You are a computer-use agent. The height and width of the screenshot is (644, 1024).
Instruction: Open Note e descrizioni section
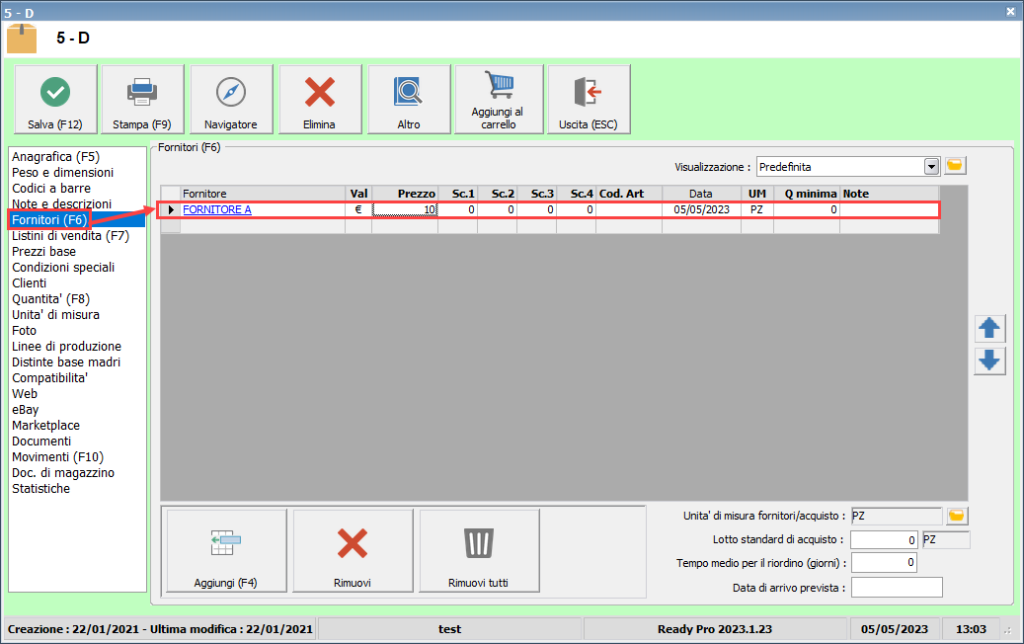point(61,203)
